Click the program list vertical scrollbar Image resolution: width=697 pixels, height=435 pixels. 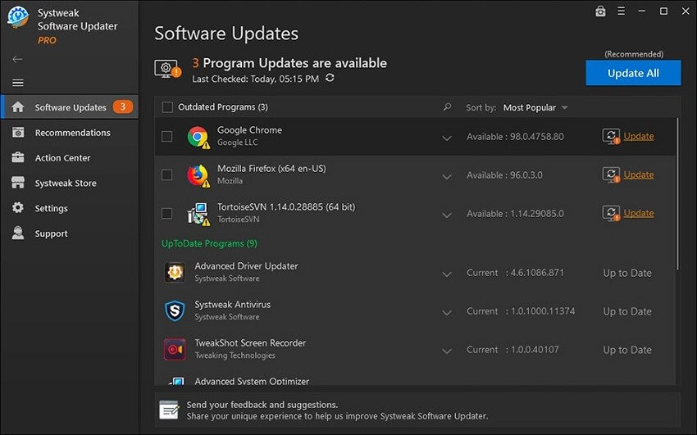click(x=677, y=194)
